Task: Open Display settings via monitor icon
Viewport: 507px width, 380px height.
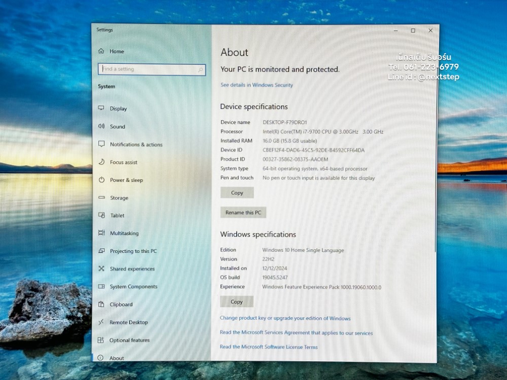Action: point(101,108)
